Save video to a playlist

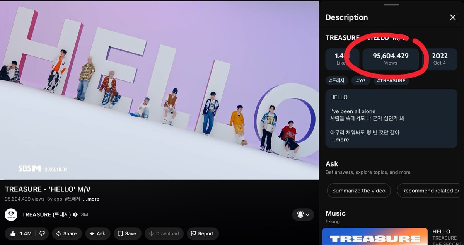pos(127,233)
